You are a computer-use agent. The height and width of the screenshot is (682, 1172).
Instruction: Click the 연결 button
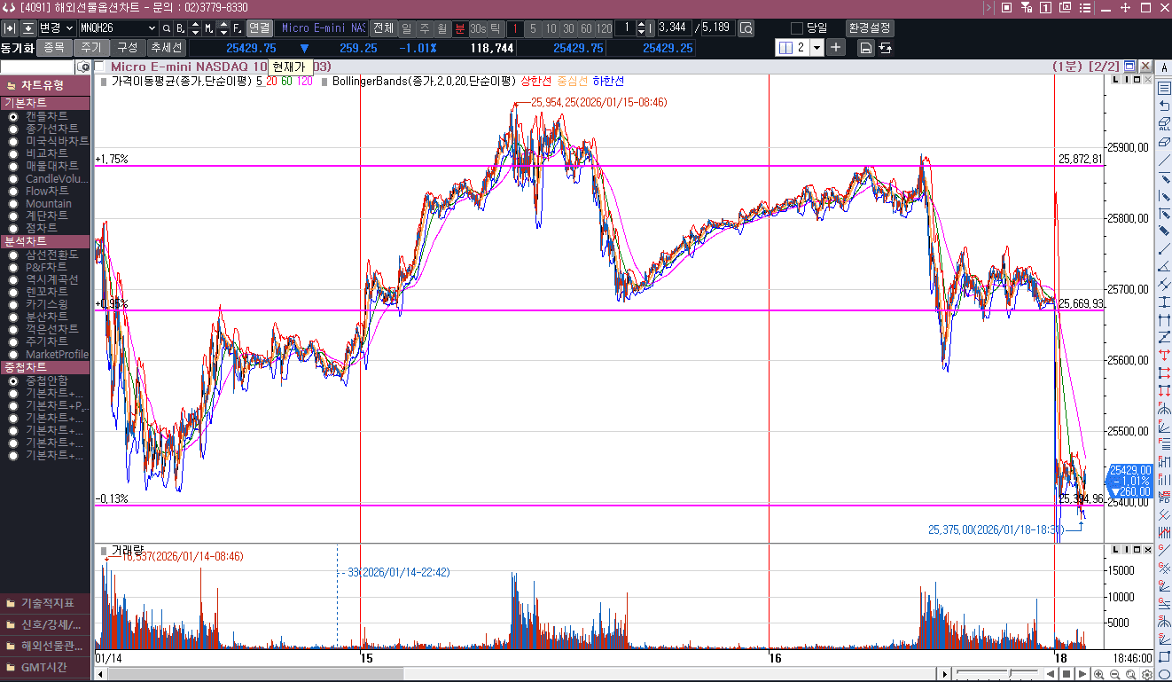click(x=259, y=28)
